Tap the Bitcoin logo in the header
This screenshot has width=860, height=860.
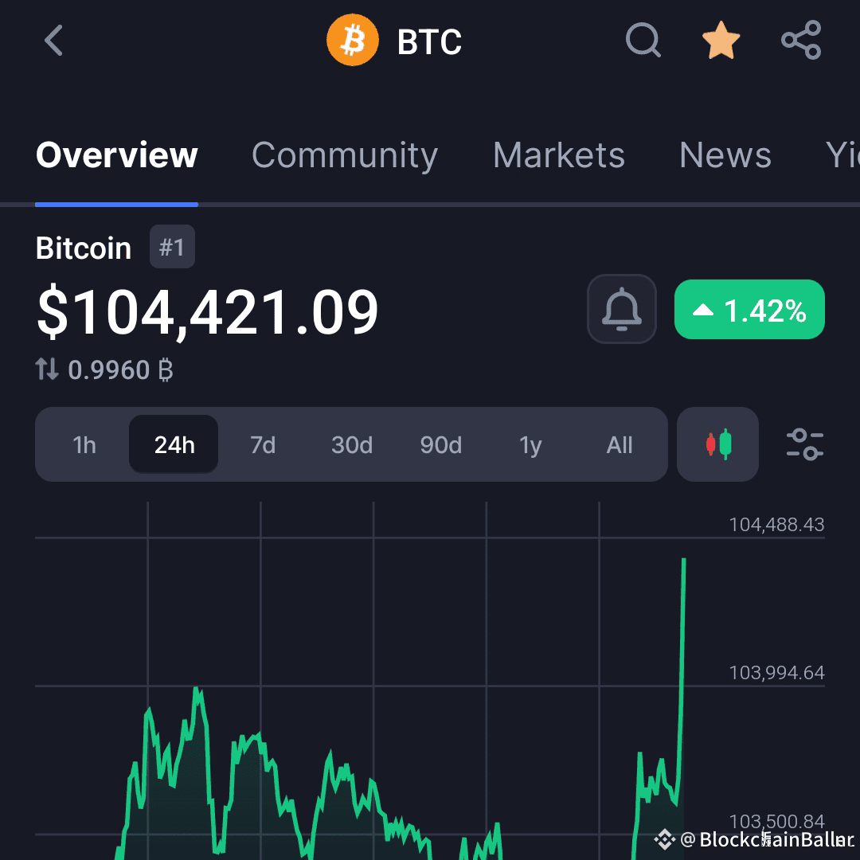pyautogui.click(x=353, y=41)
